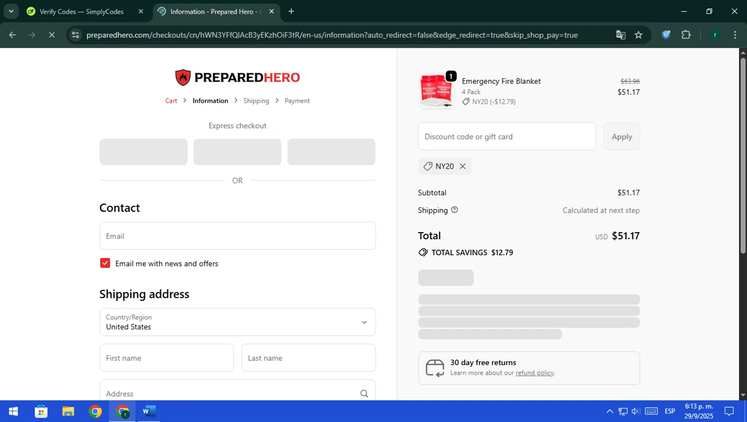Open the refund policy link
The width and height of the screenshot is (747, 422).
534,373
